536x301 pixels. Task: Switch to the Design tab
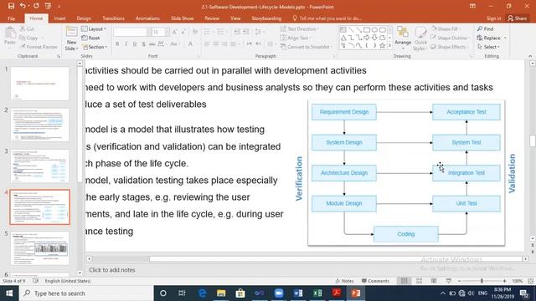[x=84, y=18]
